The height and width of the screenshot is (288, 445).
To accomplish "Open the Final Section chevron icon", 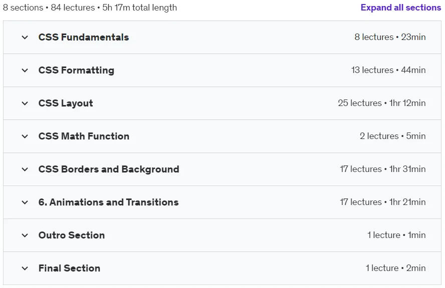I will click(25, 268).
